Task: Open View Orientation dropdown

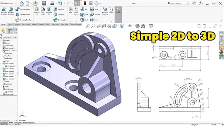Action: coord(118,26)
